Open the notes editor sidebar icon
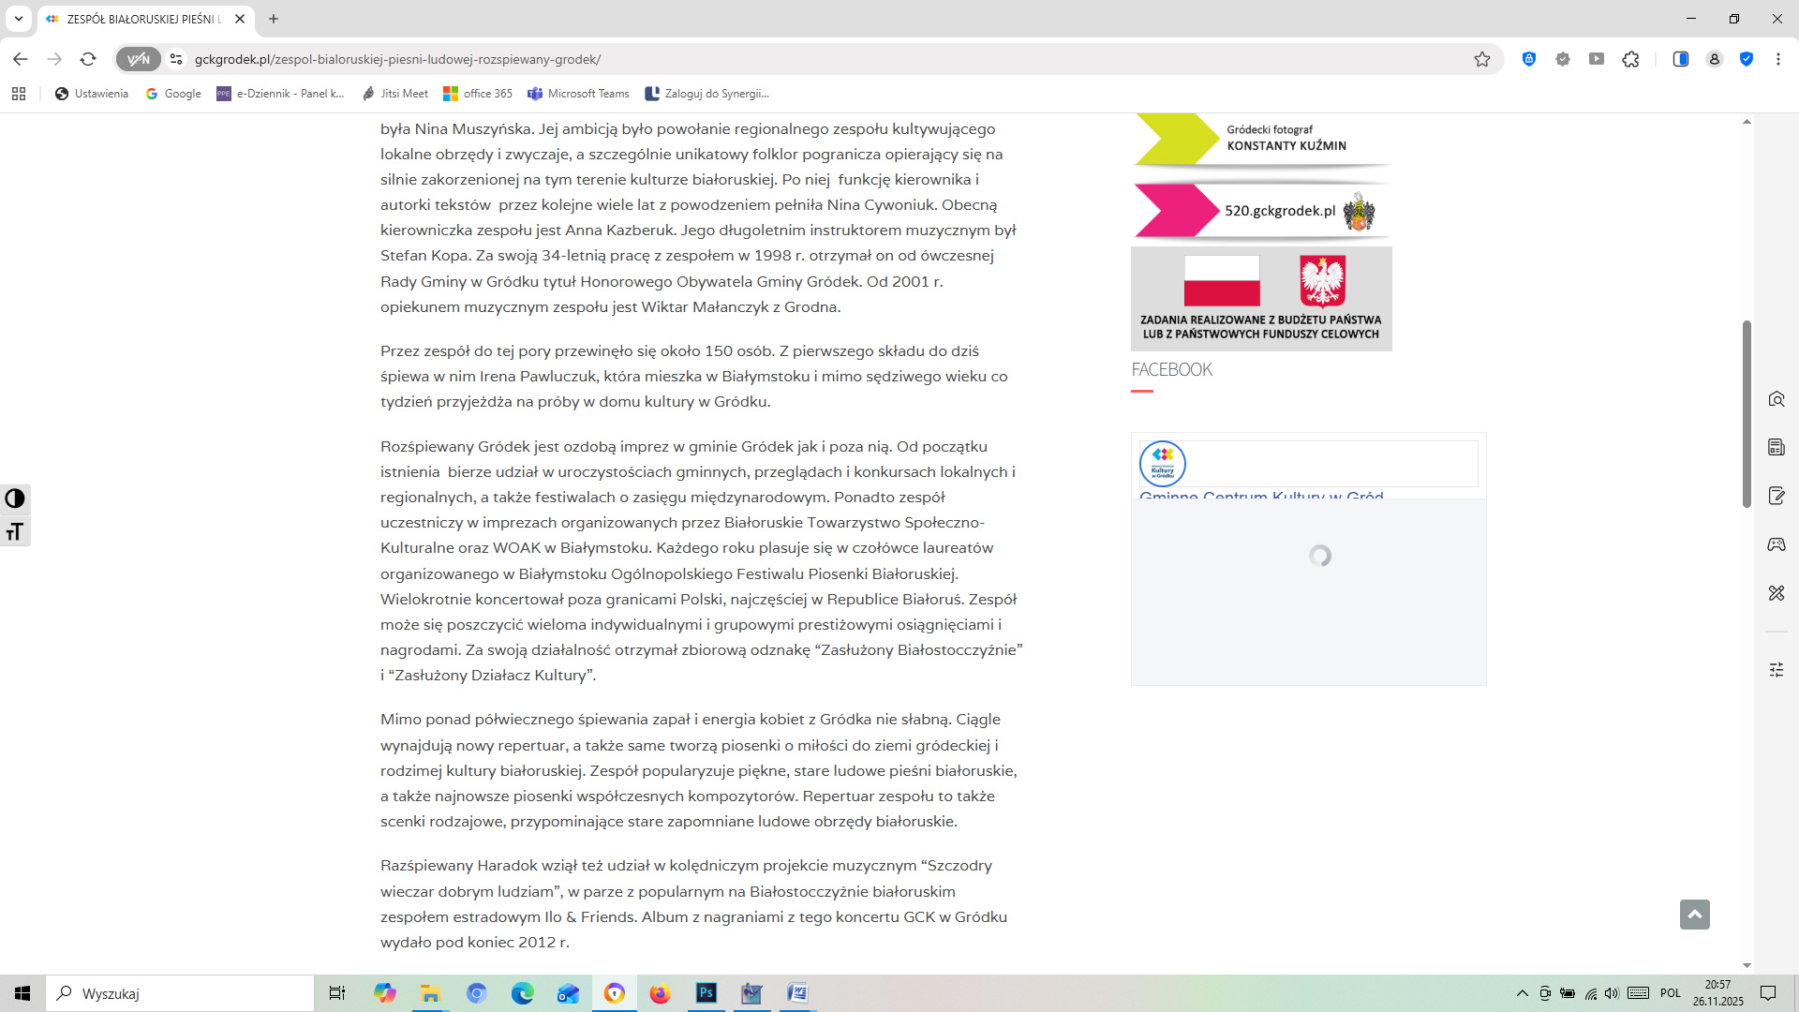The image size is (1799, 1012). point(1777,496)
